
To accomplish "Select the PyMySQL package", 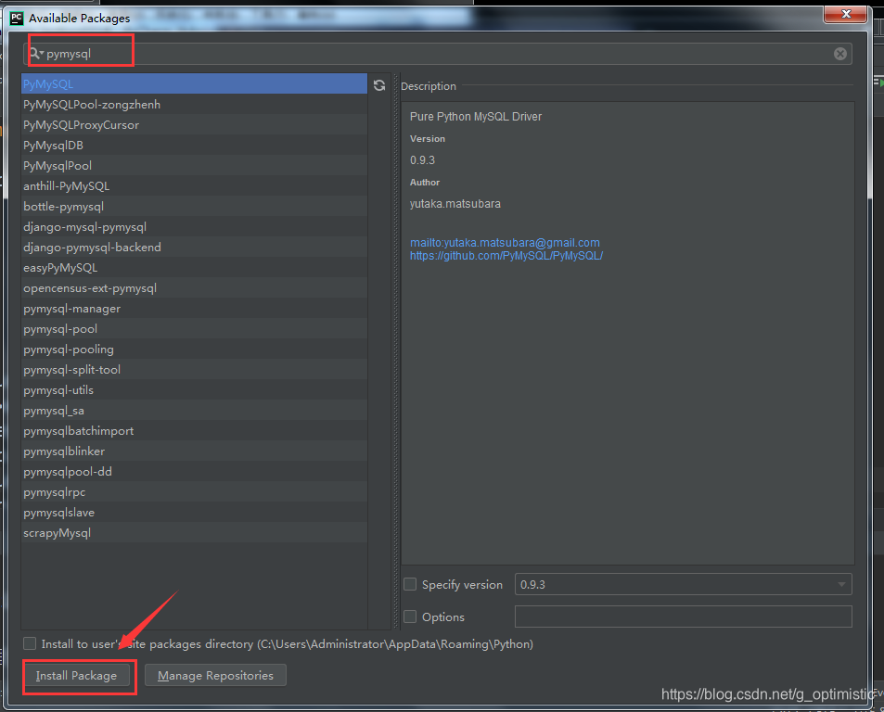I will pyautogui.click(x=195, y=84).
